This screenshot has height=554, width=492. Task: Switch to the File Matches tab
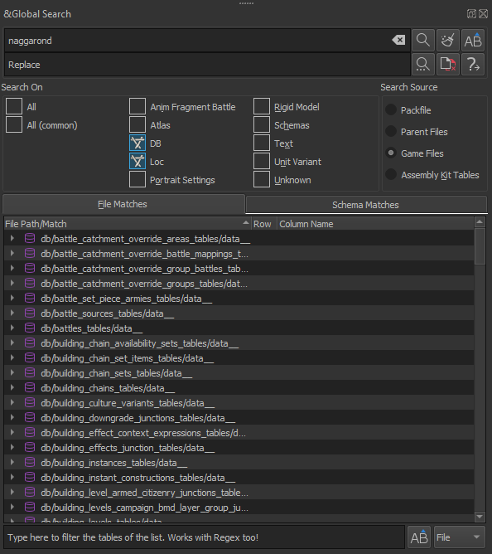(x=123, y=204)
